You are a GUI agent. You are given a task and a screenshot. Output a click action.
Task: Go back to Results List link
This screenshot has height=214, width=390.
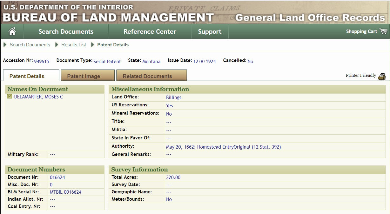pyautogui.click(x=74, y=45)
